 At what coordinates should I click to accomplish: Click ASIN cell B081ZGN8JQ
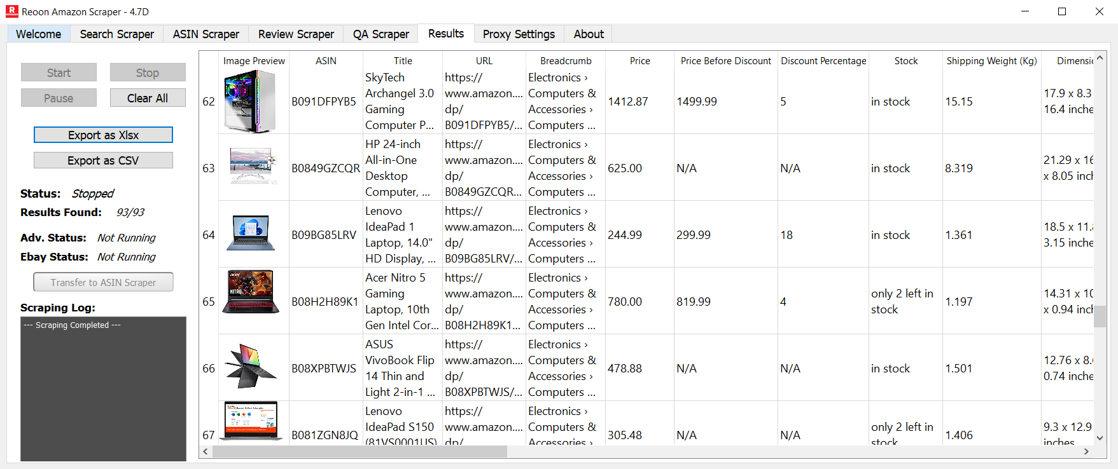[x=326, y=423]
